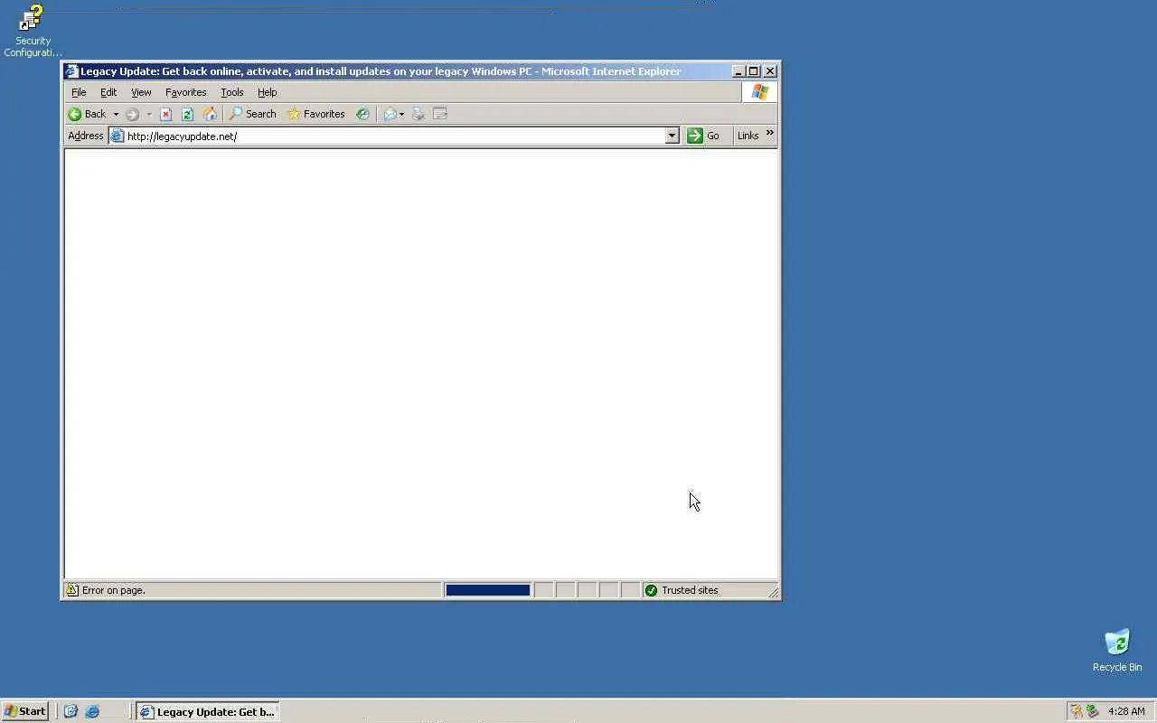The width and height of the screenshot is (1157, 723).
Task: Click the page icon in address bar
Action: click(x=118, y=136)
